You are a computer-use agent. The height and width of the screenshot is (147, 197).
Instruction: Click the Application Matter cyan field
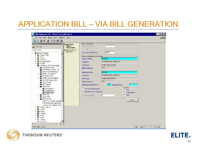pyautogui.click(x=119, y=72)
